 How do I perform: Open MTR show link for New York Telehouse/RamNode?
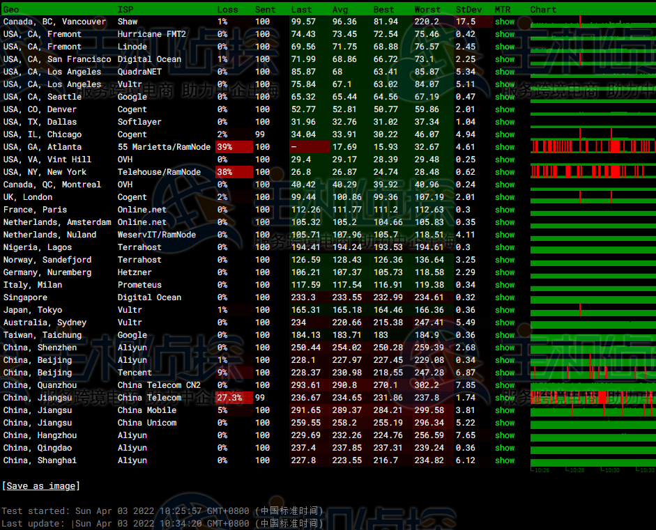click(505, 172)
